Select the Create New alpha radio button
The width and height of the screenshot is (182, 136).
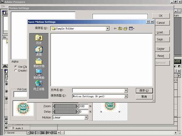coord(16,70)
